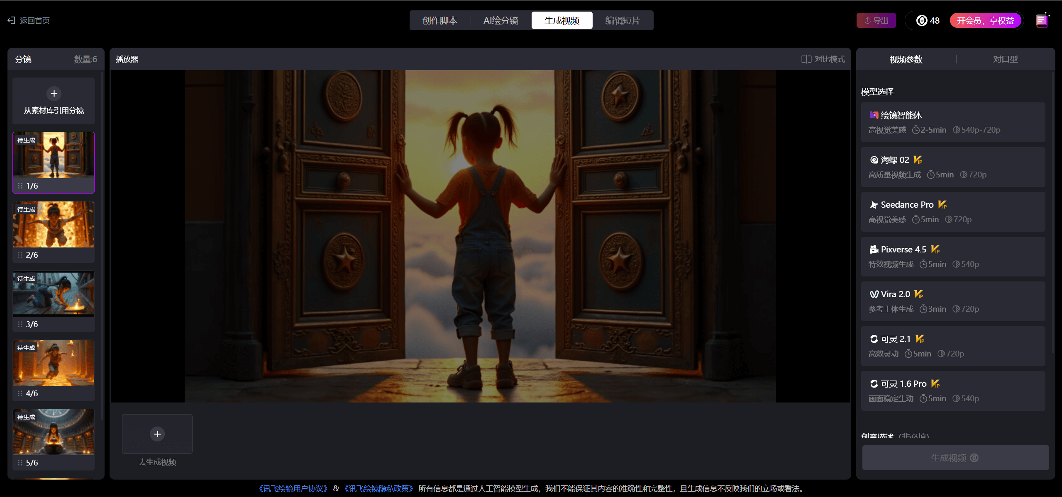1062x497 pixels.
Task: Select the 海螺 02 model option
Action: pyautogui.click(x=953, y=167)
